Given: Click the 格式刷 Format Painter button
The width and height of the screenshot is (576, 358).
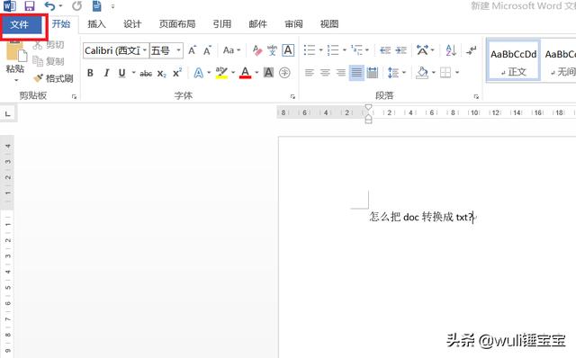Looking at the screenshot, I should (53, 78).
